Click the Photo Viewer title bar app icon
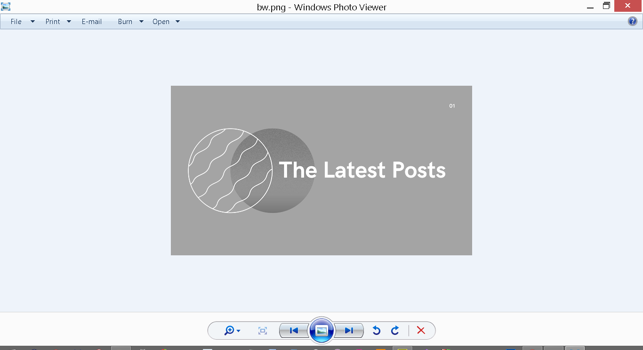 click(6, 7)
